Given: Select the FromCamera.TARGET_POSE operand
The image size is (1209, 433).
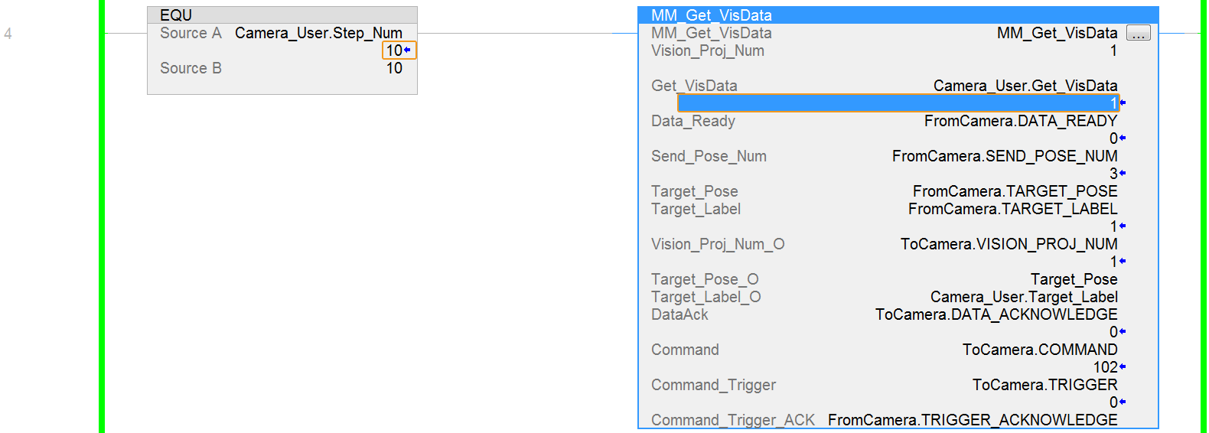Looking at the screenshot, I should 1015,191.
